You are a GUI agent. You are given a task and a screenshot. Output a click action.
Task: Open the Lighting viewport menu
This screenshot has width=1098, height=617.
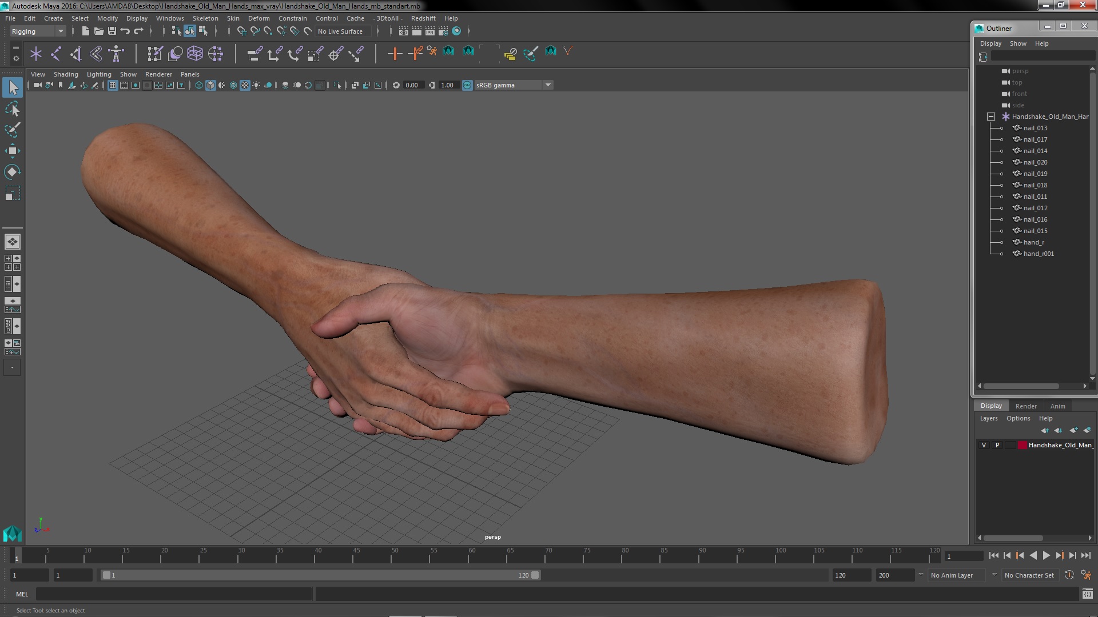99,74
